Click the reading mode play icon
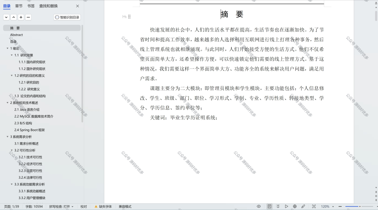Image resolution: width=378 pixels, height=210 pixels. [286, 206]
